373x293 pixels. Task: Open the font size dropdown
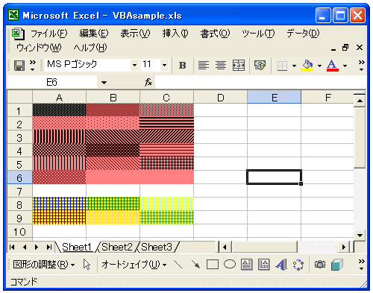164,66
